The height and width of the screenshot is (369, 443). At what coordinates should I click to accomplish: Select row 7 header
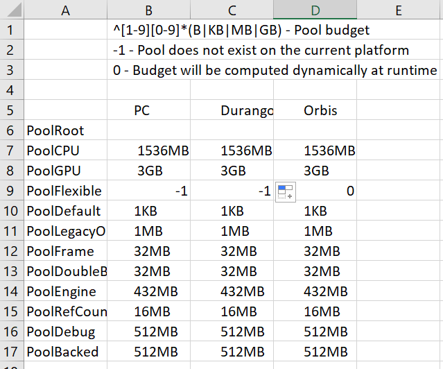coord(12,150)
